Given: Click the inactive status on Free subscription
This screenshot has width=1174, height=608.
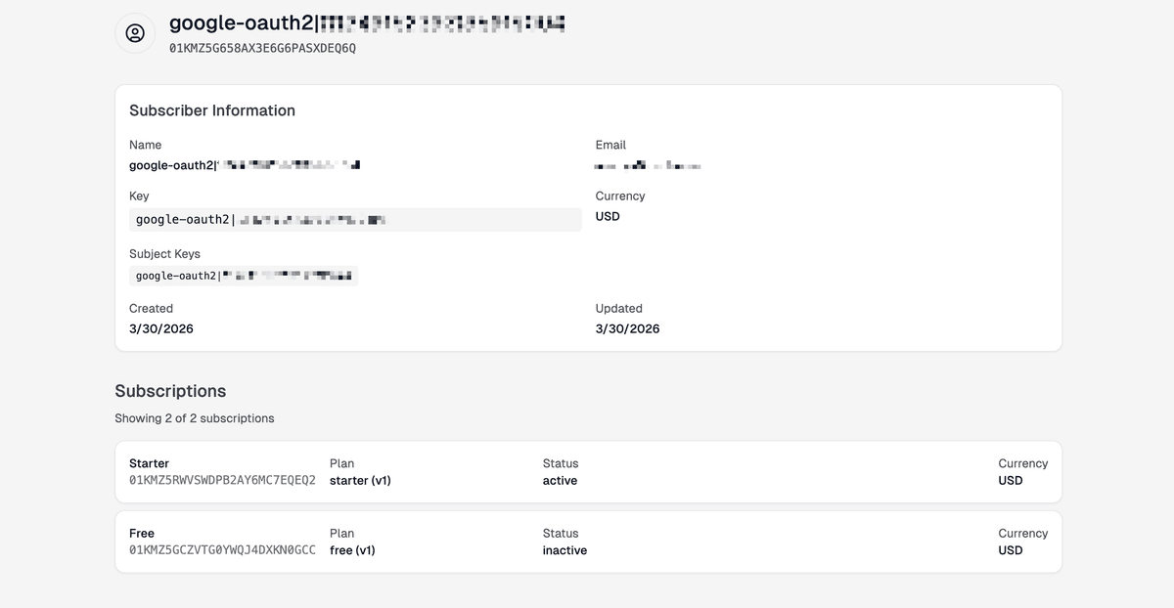Looking at the screenshot, I should click(x=565, y=550).
